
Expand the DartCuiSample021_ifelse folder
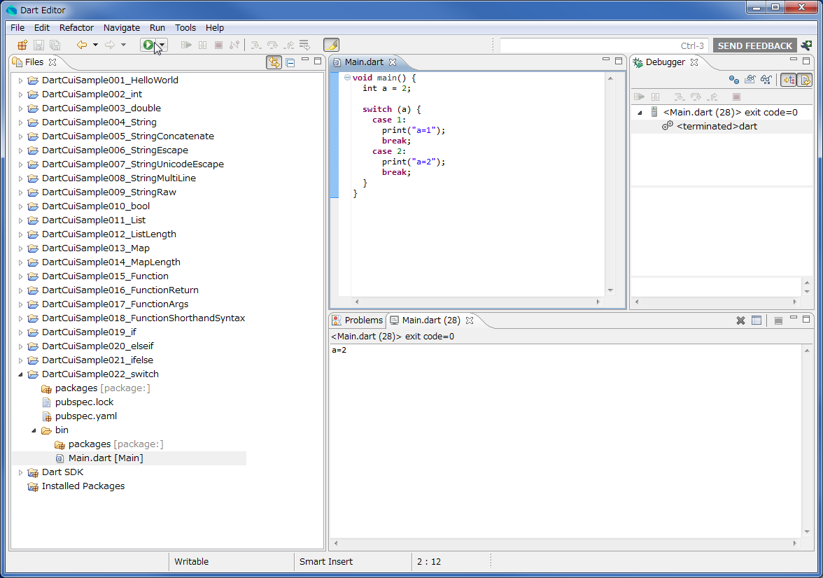pyautogui.click(x=20, y=360)
